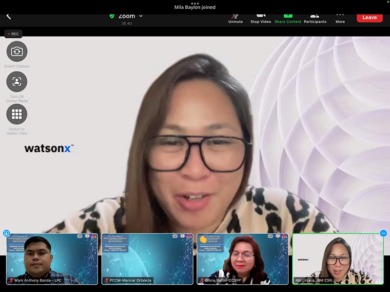Leave the meeting
390x292 pixels.
coord(369,18)
